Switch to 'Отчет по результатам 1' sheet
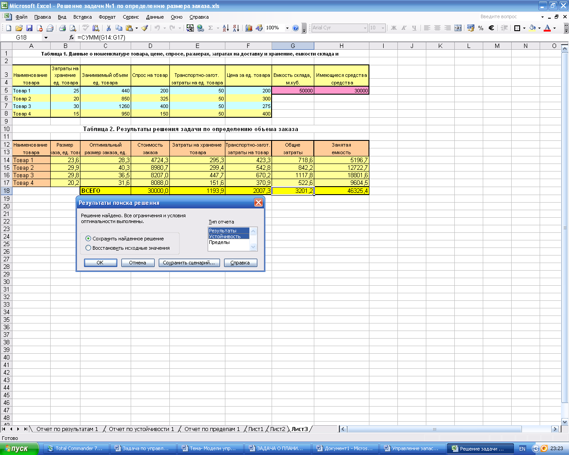 coord(67,429)
